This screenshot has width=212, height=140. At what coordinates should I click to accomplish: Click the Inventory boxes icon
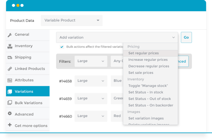(10, 46)
